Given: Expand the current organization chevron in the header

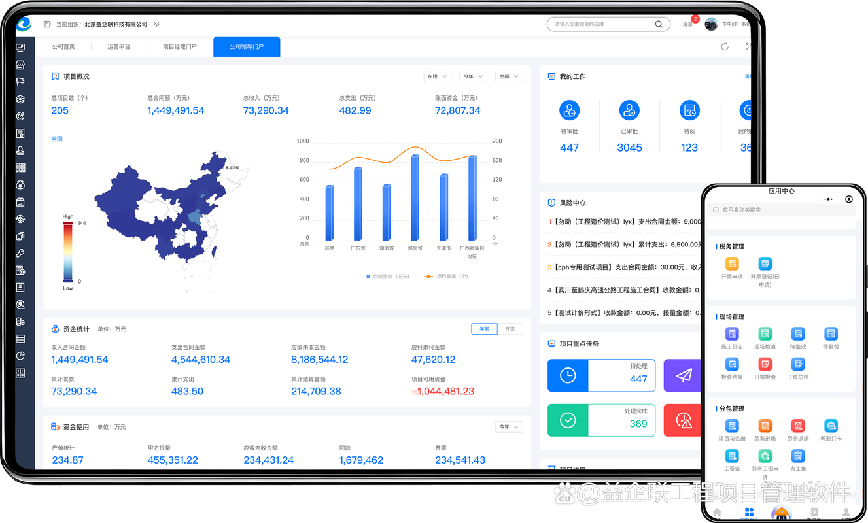Looking at the screenshot, I should pos(156,24).
